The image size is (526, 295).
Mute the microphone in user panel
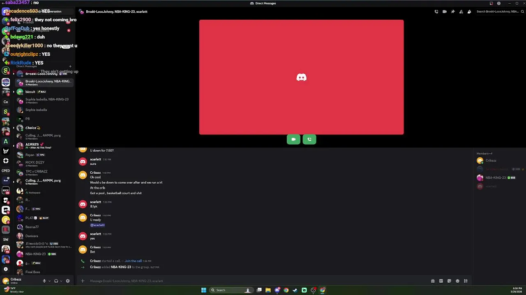pos(44,281)
